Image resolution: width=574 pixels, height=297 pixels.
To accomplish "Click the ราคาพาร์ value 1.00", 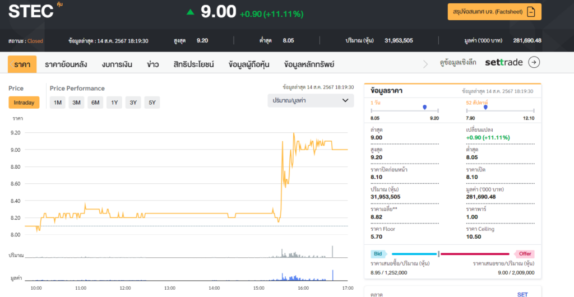I will 472,217.
